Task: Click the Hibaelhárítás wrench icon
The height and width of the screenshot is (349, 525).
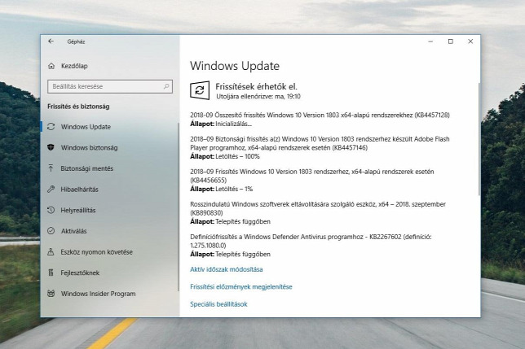Action: tap(51, 189)
